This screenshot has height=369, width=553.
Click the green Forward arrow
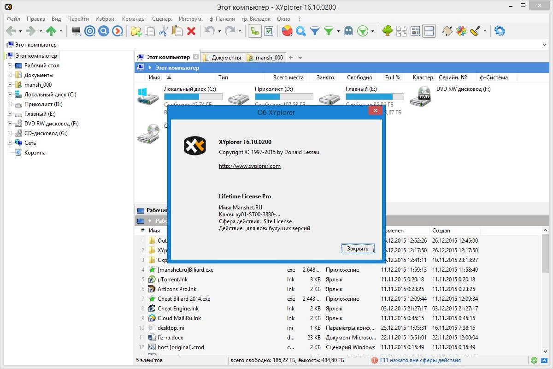[31, 31]
